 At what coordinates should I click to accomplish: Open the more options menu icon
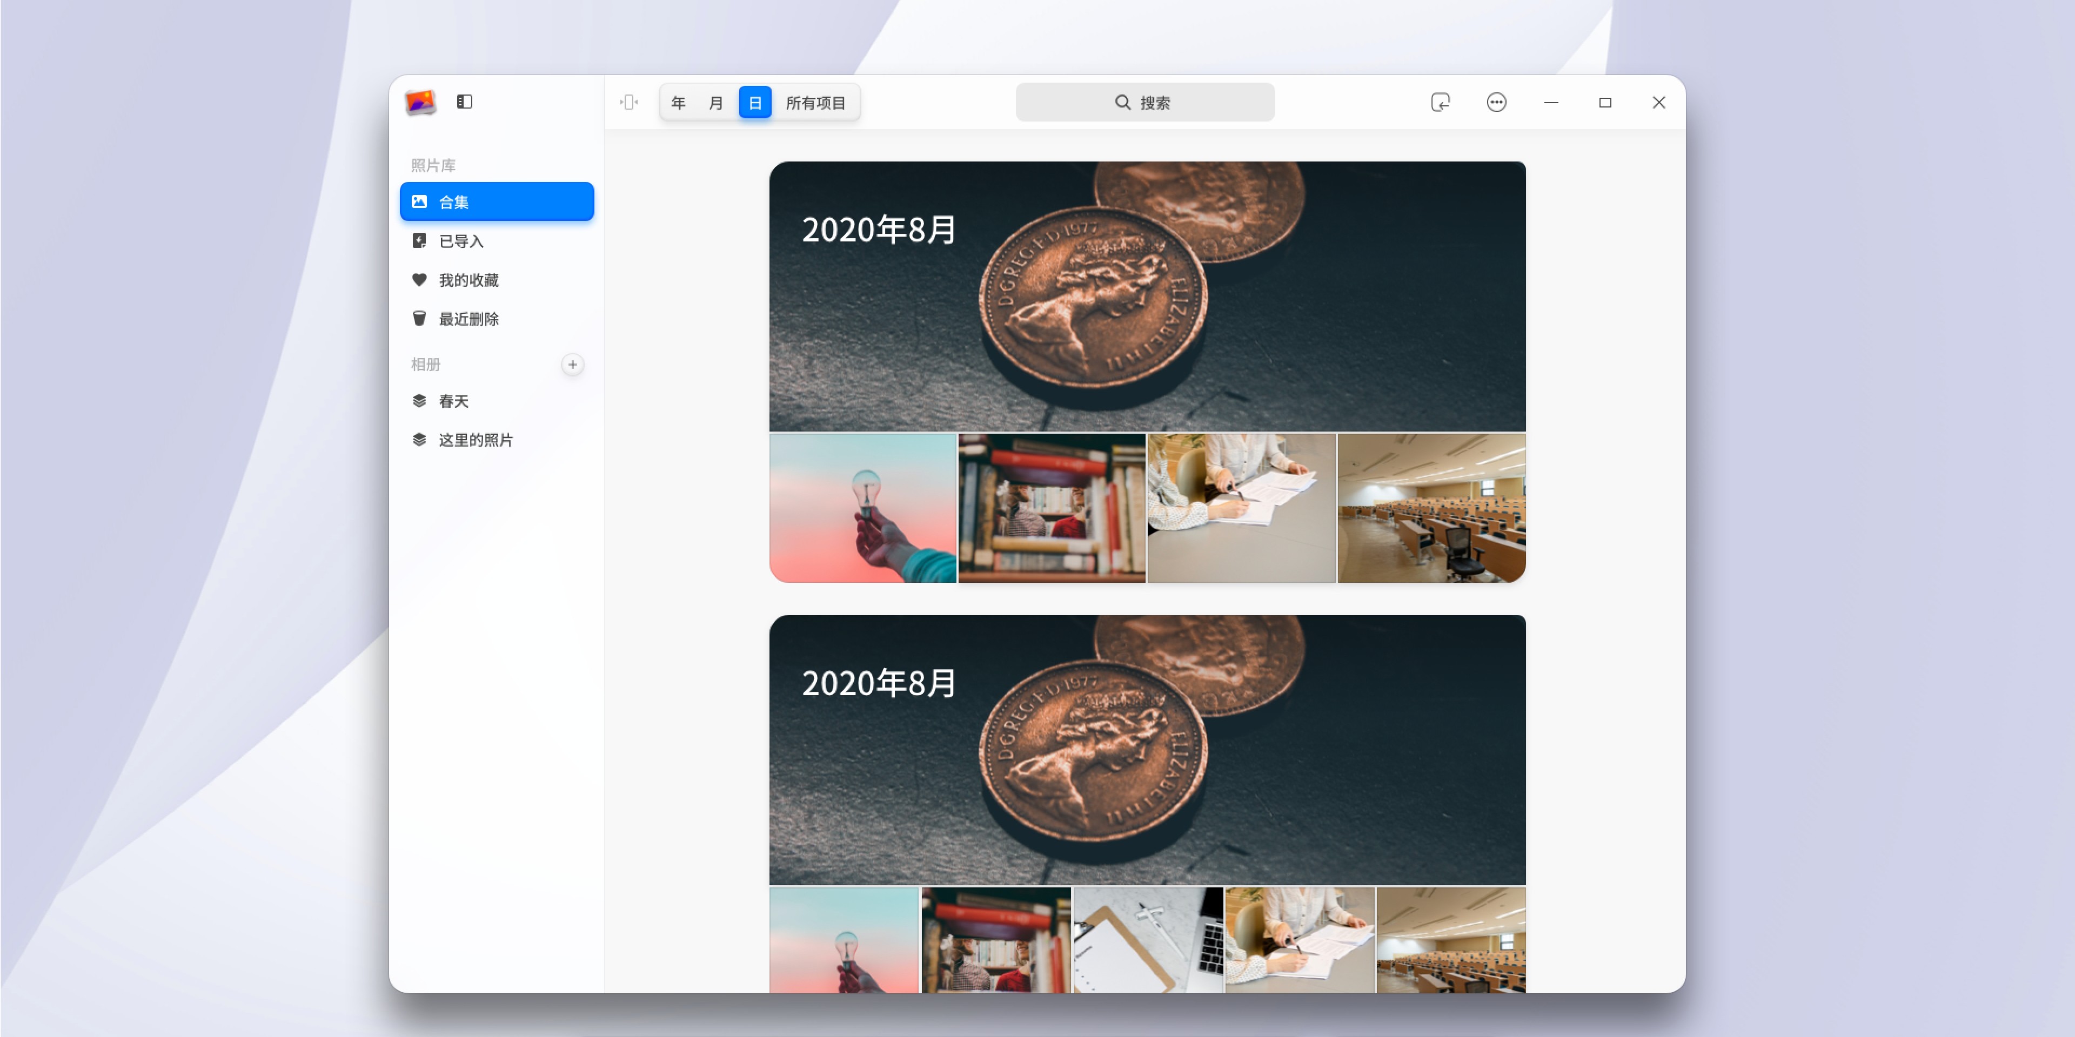[x=1497, y=102]
